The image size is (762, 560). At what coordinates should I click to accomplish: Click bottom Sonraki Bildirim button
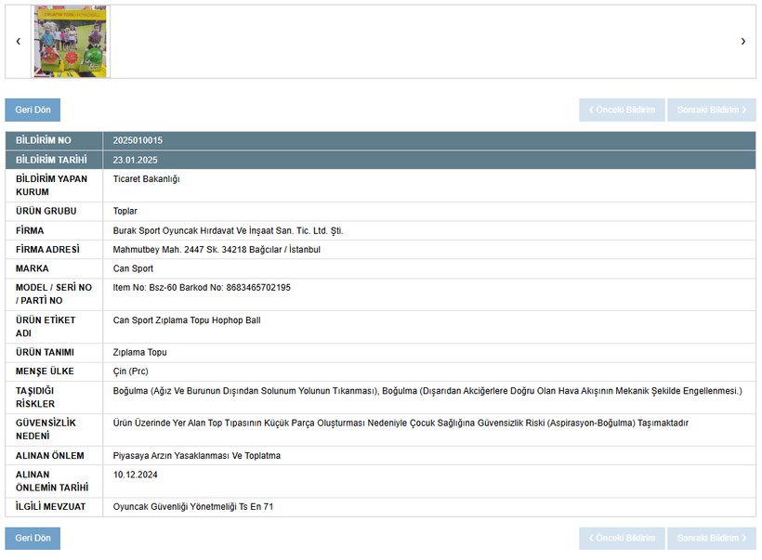712,538
